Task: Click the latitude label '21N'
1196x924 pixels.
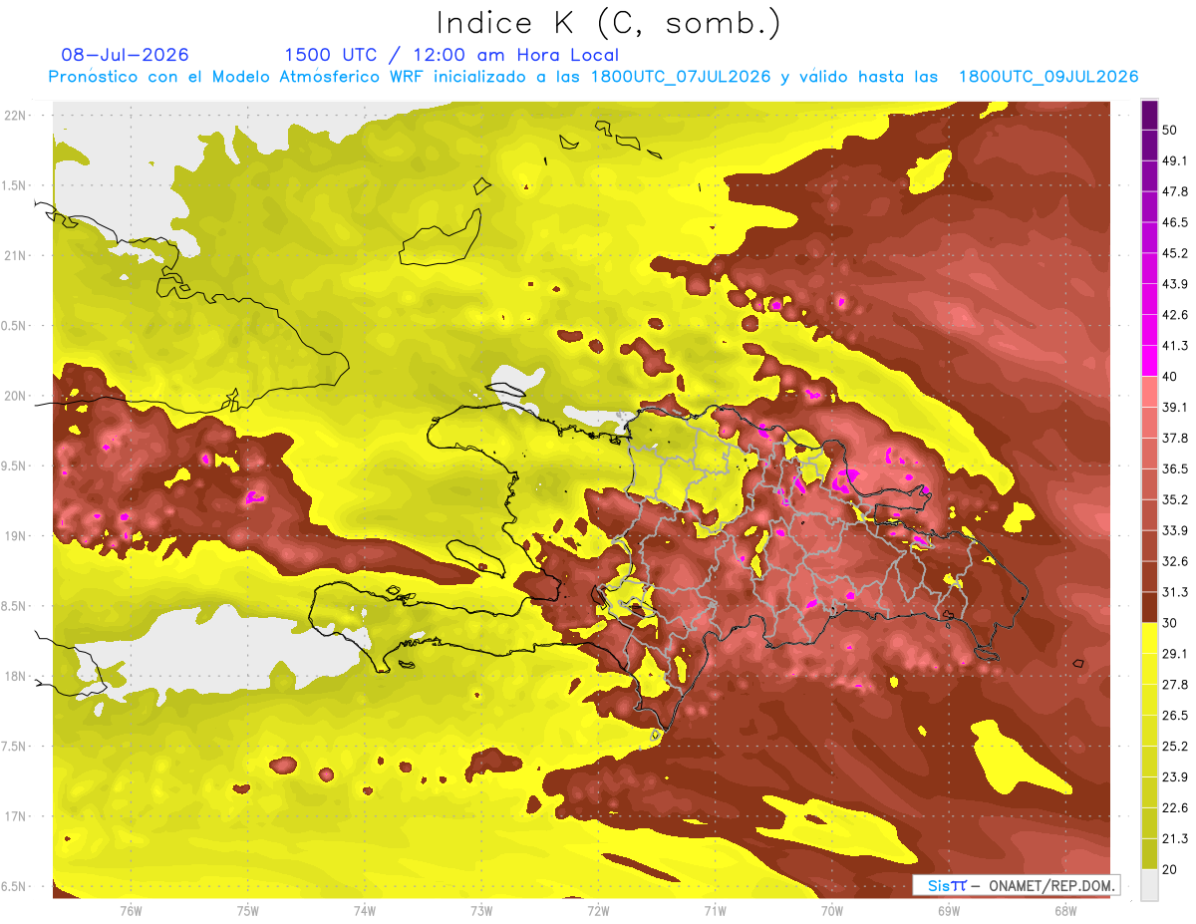Action: point(17,255)
